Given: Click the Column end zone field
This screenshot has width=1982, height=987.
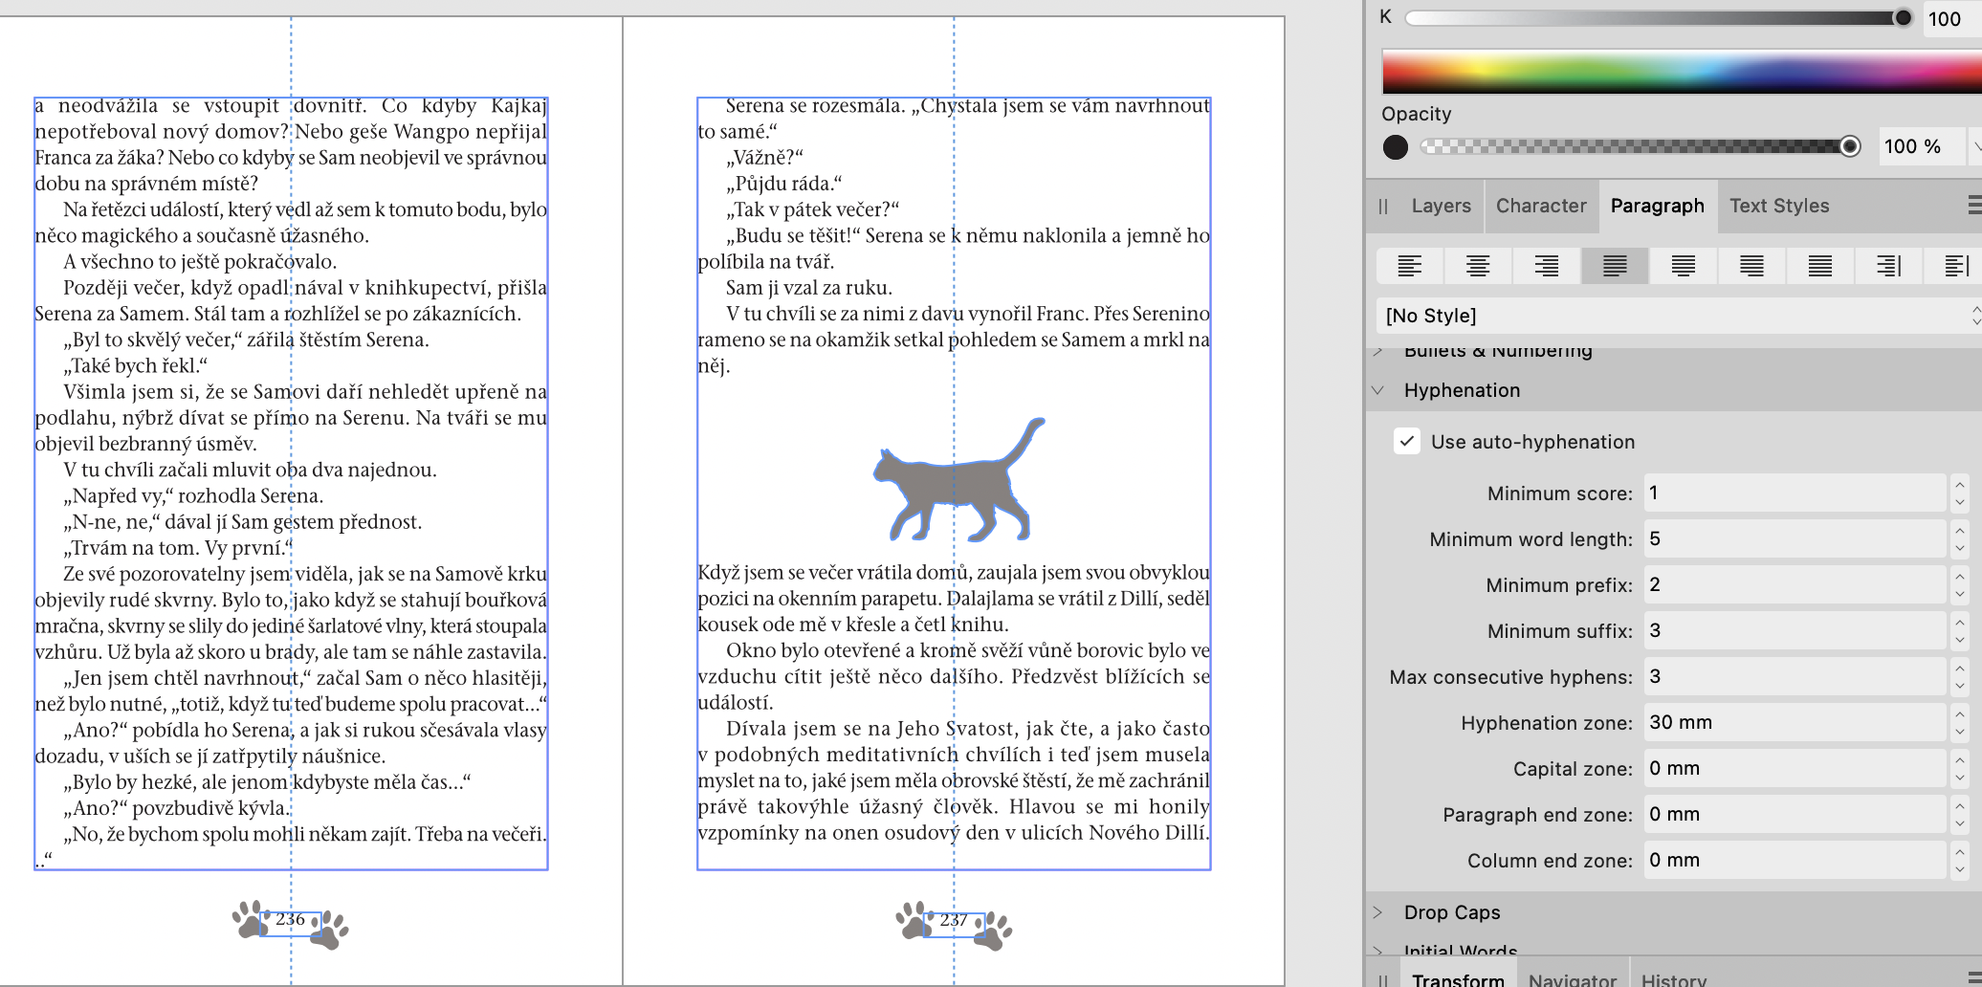Looking at the screenshot, I should coord(1795,861).
